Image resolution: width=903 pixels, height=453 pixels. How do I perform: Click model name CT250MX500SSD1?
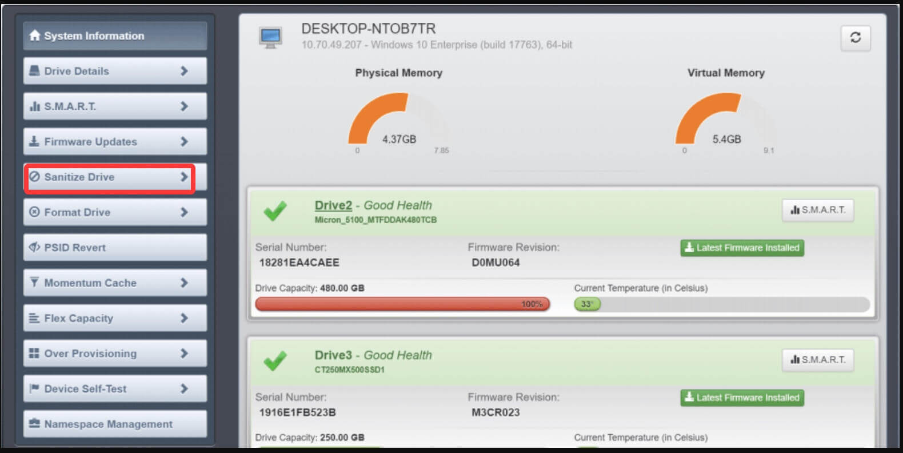click(349, 370)
